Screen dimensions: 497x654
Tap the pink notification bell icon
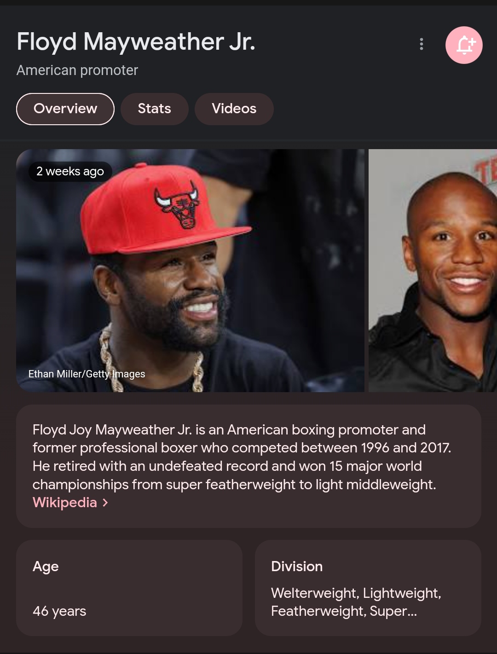coord(464,45)
